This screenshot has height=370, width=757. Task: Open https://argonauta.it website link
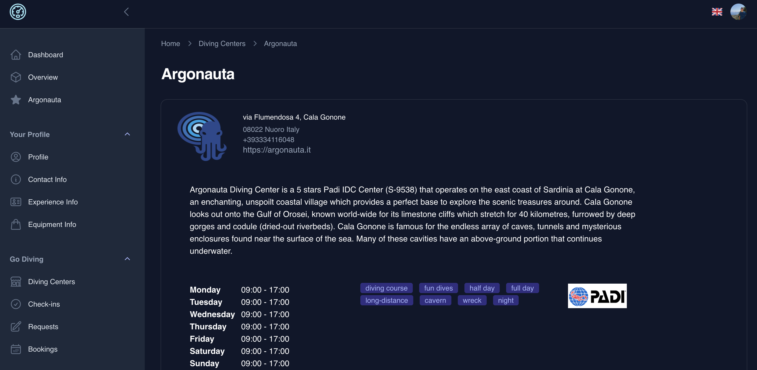[x=276, y=150]
